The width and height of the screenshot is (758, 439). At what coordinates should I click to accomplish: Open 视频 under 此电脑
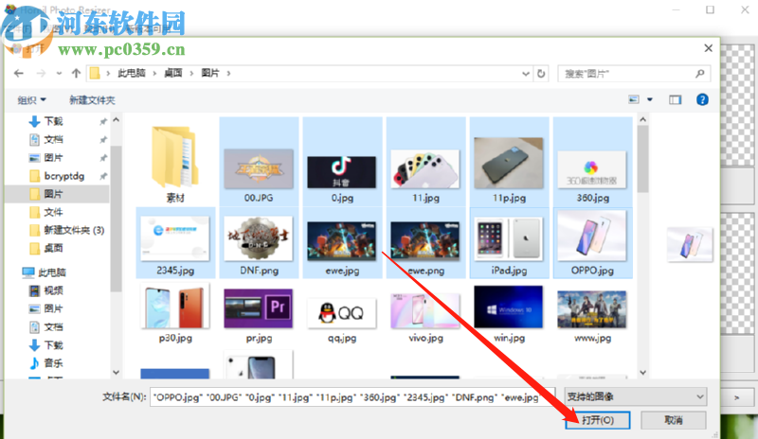point(54,290)
